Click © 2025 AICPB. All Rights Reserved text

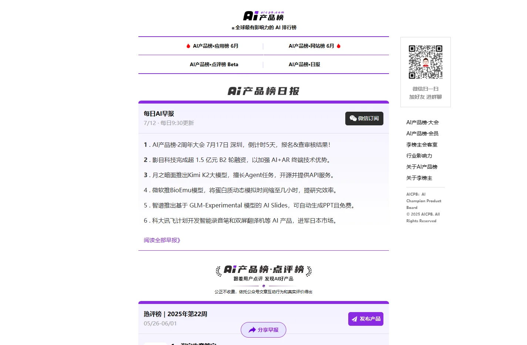pos(423,217)
